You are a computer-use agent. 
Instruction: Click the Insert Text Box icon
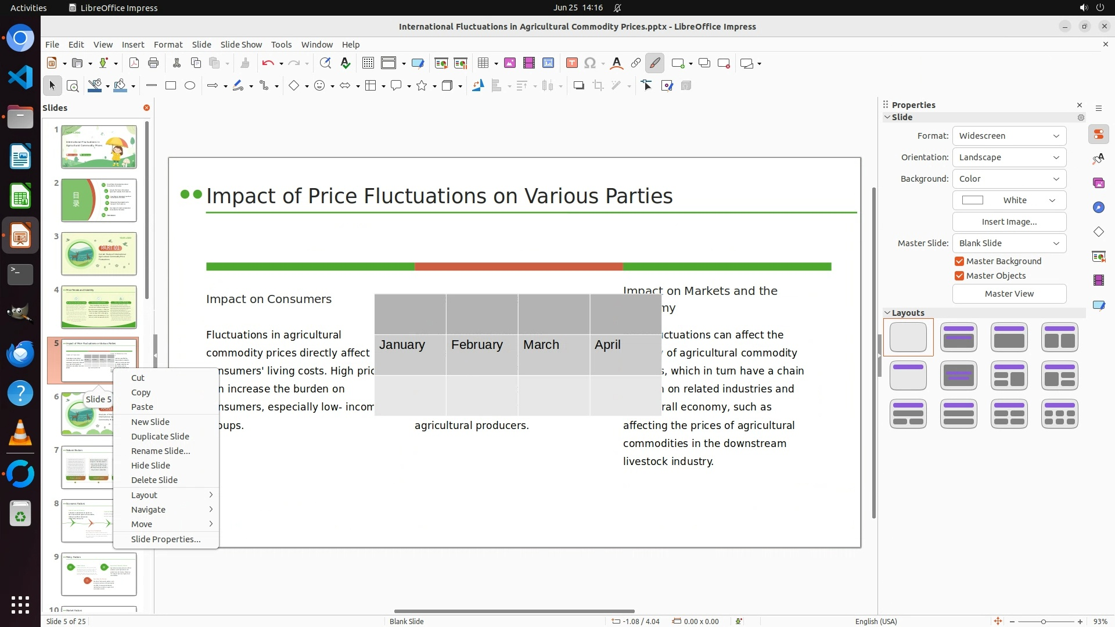click(571, 63)
